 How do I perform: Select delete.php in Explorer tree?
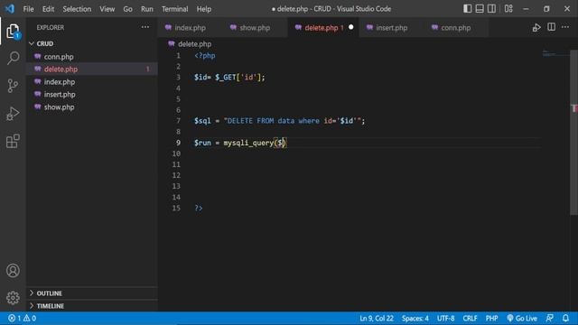click(x=61, y=70)
